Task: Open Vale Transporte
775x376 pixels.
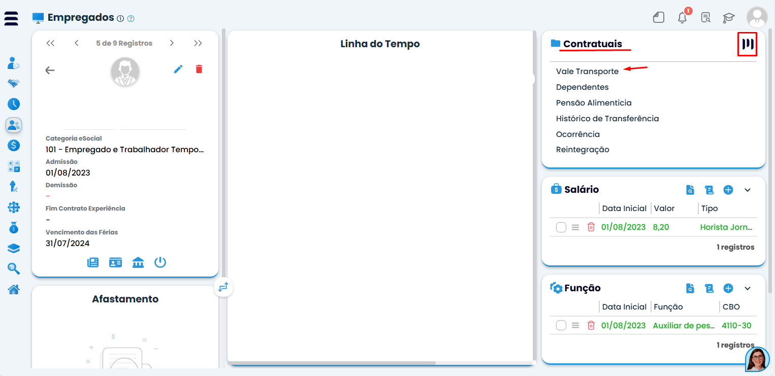Action: click(x=587, y=72)
